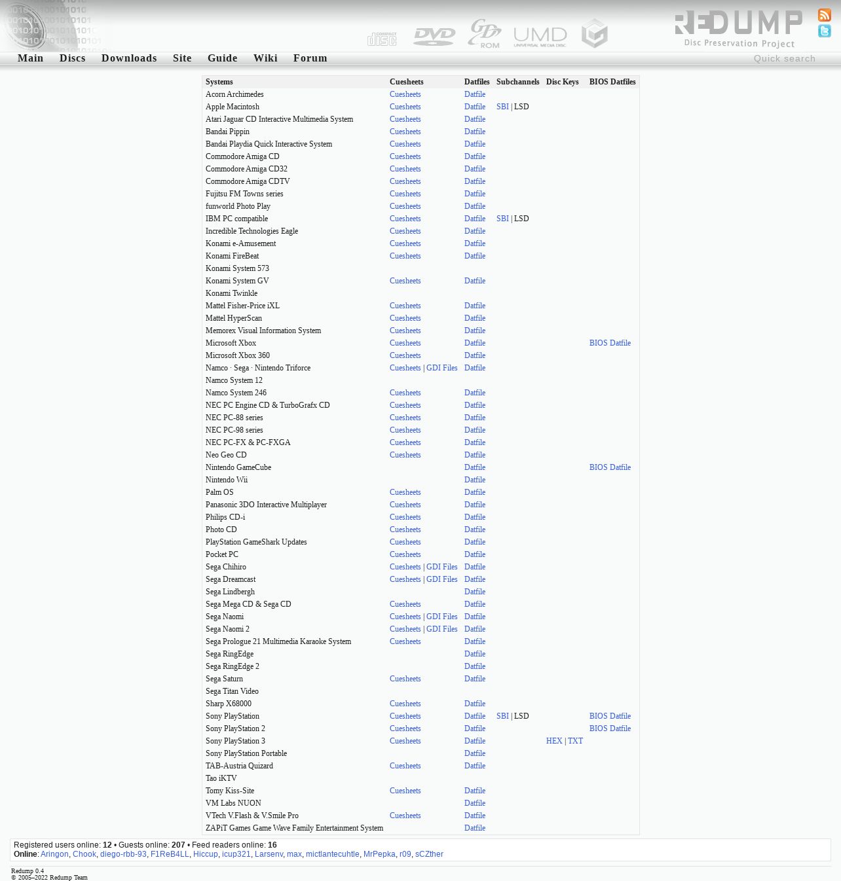Screen dimensions: 841x881
Task: Open online user Aringon's profile
Action: (x=54, y=854)
